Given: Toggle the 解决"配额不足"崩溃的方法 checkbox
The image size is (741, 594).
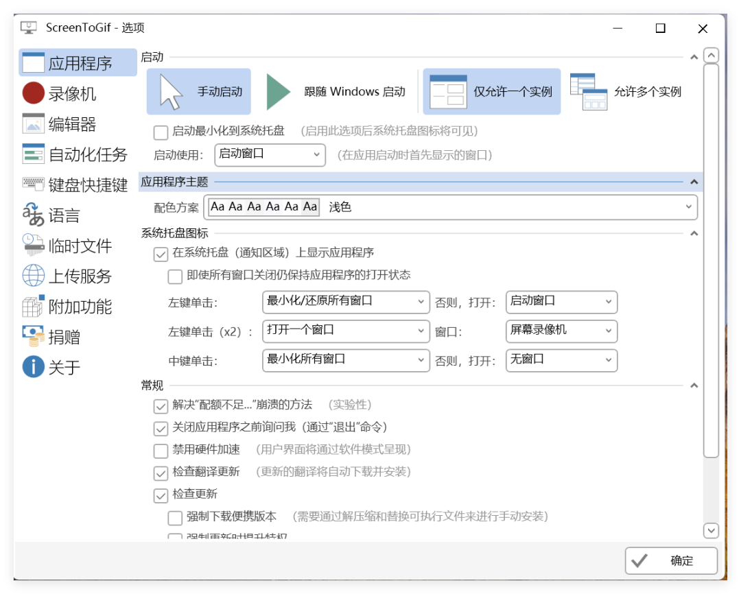Looking at the screenshot, I should [161, 406].
